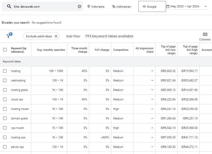Sort by Avg. monthly searches column

(x=51, y=50)
